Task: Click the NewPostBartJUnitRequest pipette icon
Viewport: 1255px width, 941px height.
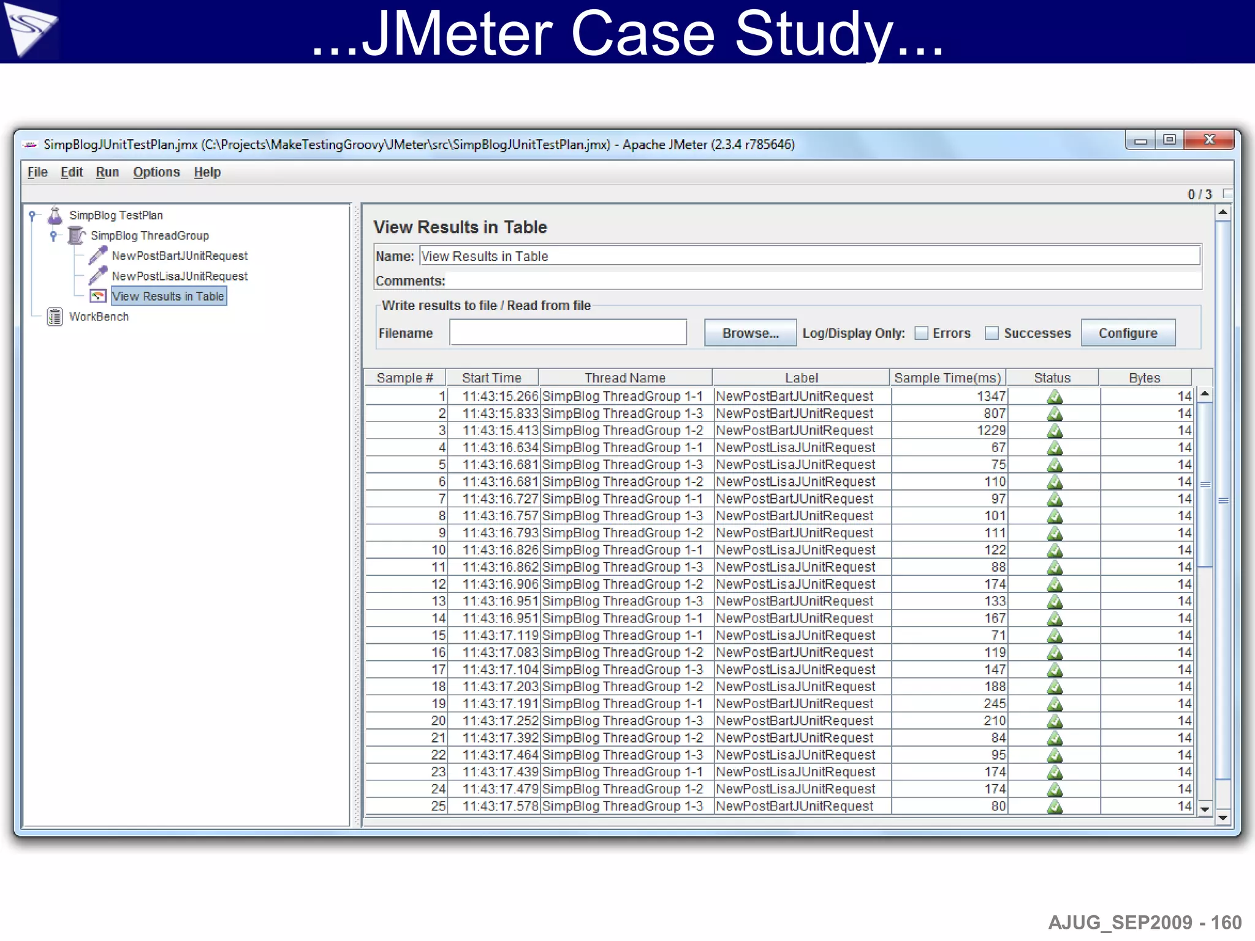Action: 97,255
